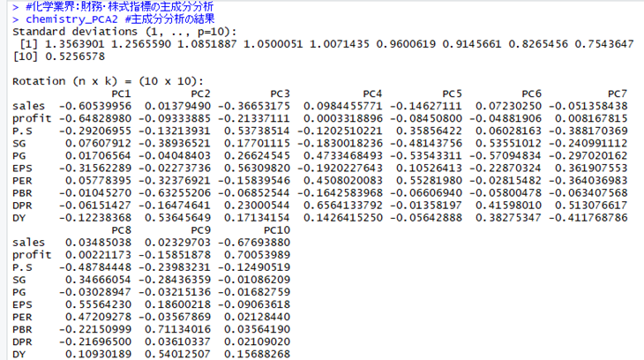Select sales PC10 loading -0.67693880
This screenshot has height=360, width=644.
(x=254, y=243)
